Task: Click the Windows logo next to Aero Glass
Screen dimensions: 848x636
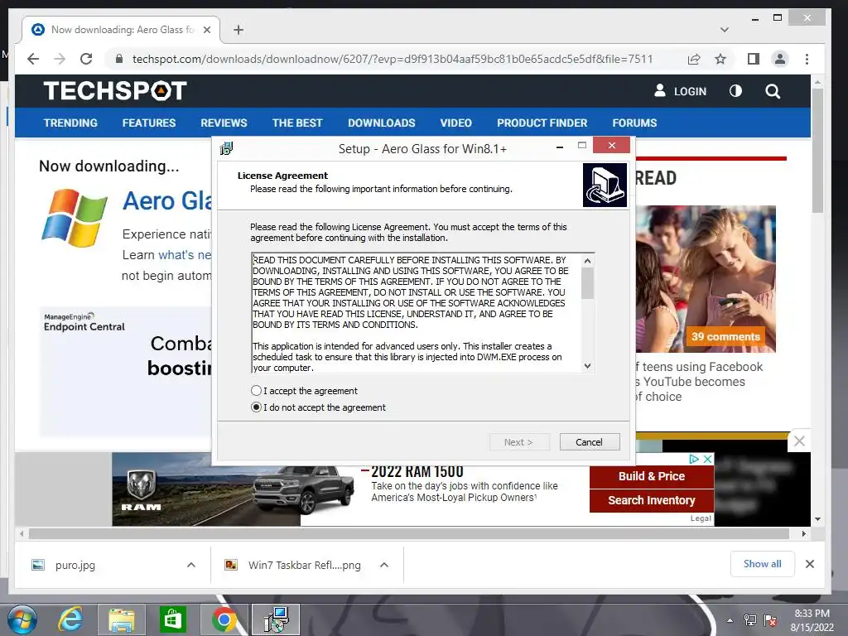Action: [74, 218]
